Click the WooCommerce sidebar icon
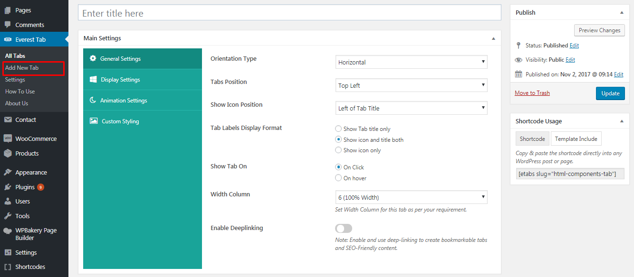The width and height of the screenshot is (634, 277). click(8, 139)
